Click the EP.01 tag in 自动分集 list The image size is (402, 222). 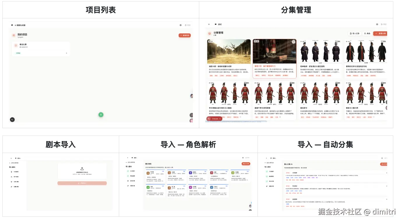(288, 173)
